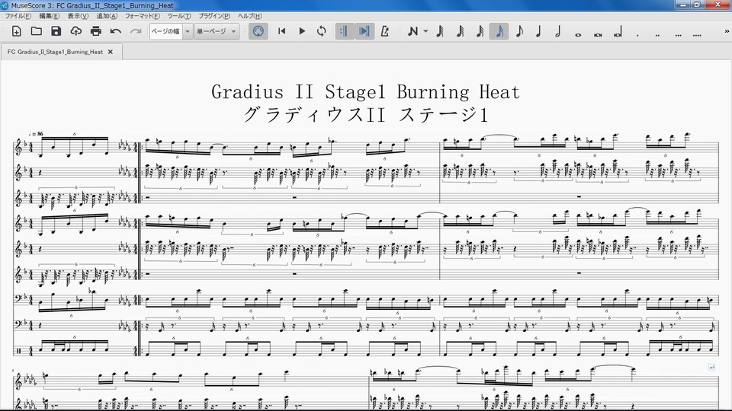Open 表示(V) menu

pyautogui.click(x=78, y=16)
